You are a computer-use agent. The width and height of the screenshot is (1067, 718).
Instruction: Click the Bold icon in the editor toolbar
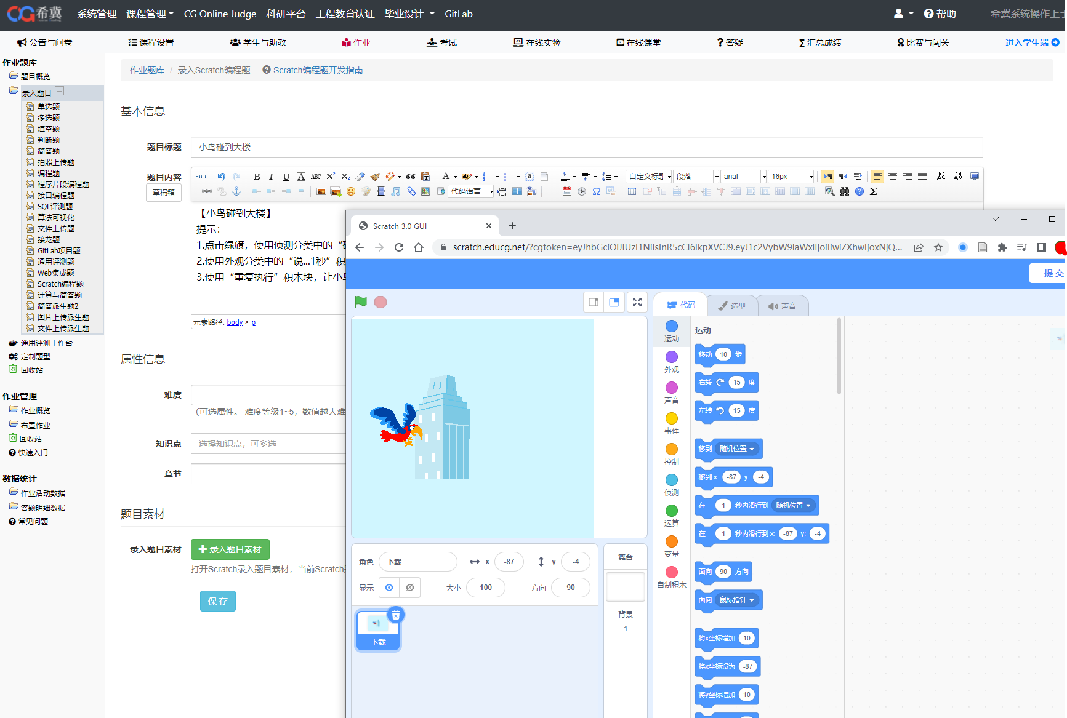257,177
